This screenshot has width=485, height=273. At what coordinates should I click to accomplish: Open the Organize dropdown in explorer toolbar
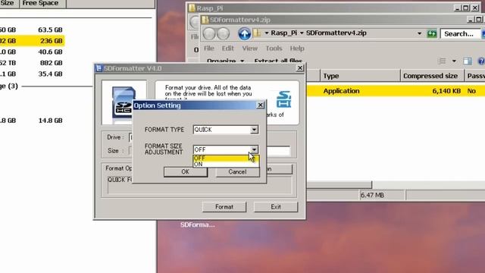(226, 61)
